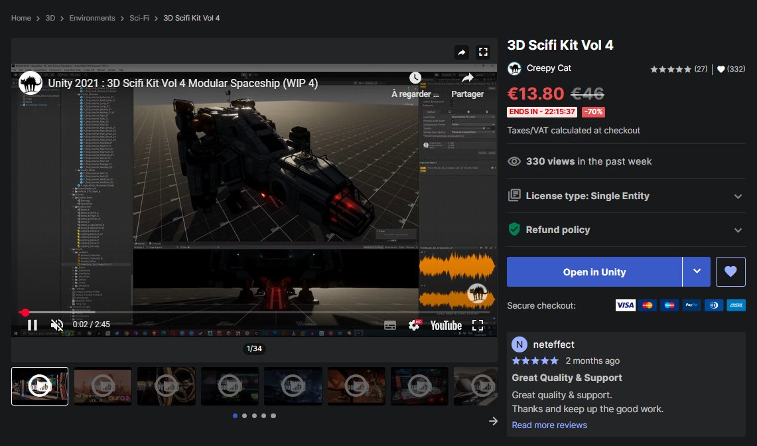The width and height of the screenshot is (757, 446).
Task: Click the -70% discount badge
Action: [x=593, y=111]
